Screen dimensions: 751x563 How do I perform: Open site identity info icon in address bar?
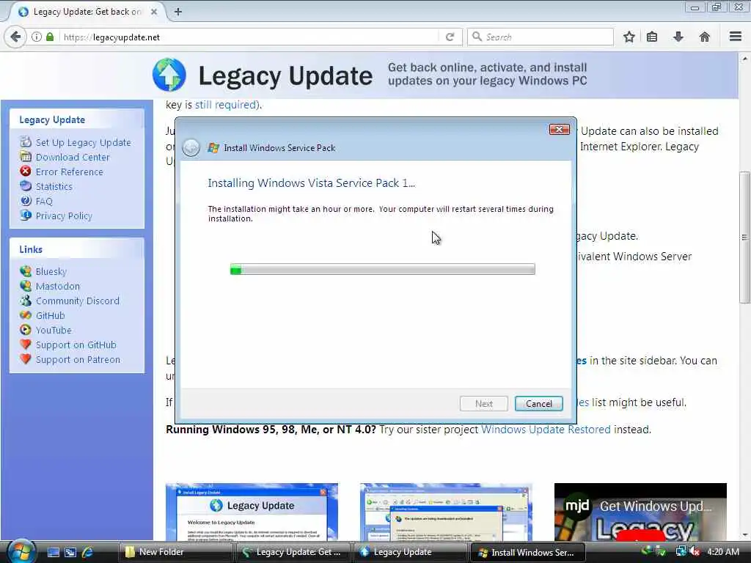click(x=37, y=37)
